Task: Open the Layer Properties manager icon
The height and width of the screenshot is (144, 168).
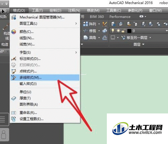Action: [x=113, y=24]
